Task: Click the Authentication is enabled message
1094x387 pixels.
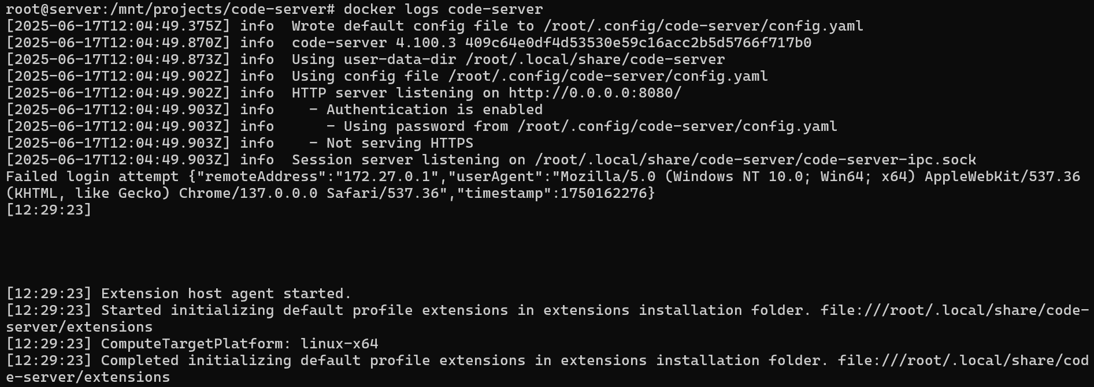Action: coord(435,110)
